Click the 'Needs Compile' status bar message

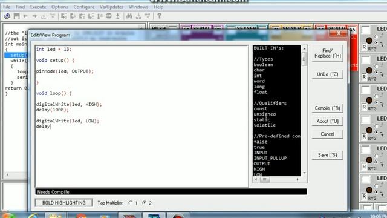pyautogui.click(x=53, y=192)
